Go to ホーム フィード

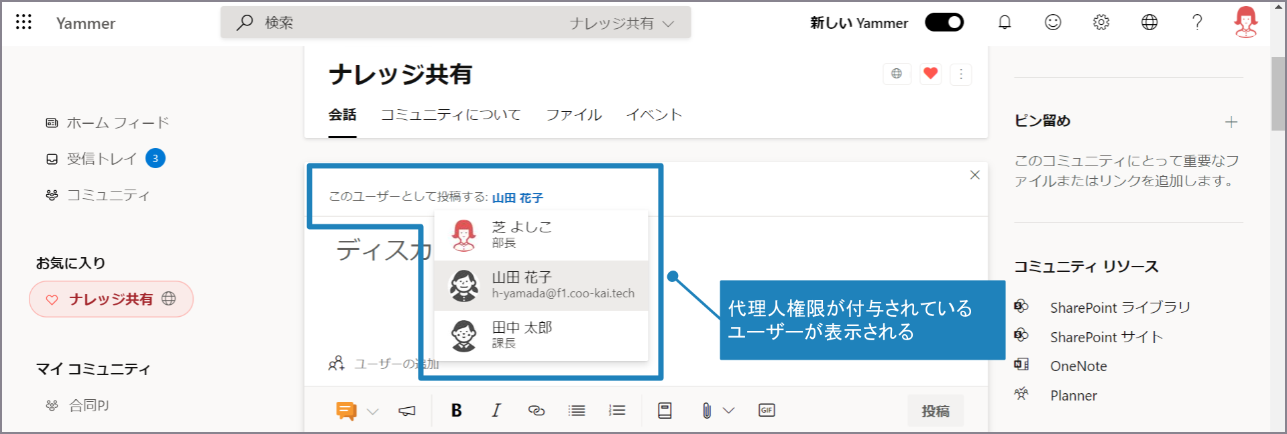[107, 123]
